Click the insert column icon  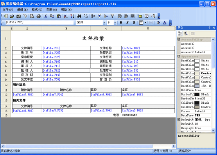[x=99, y=16]
